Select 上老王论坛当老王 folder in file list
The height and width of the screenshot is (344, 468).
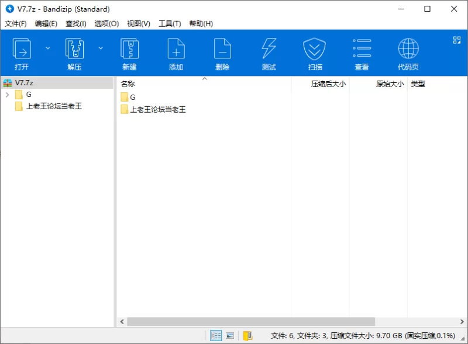153,109
